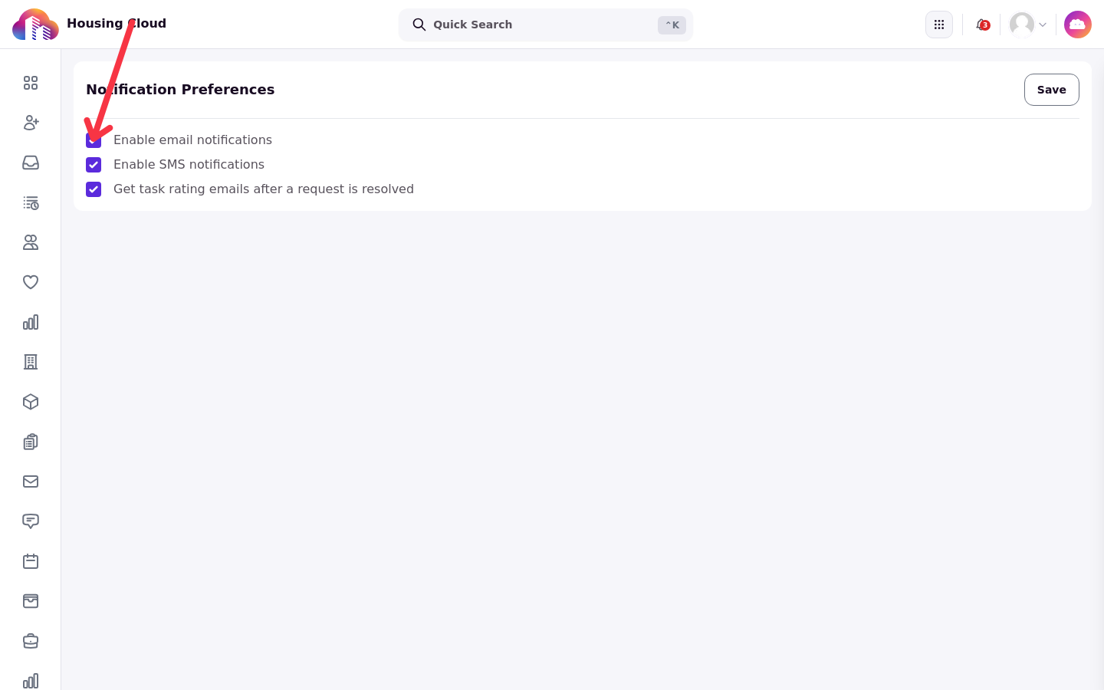The width and height of the screenshot is (1104, 690).
Task: Click the mail envelope icon in sidebar
Action: 31,481
